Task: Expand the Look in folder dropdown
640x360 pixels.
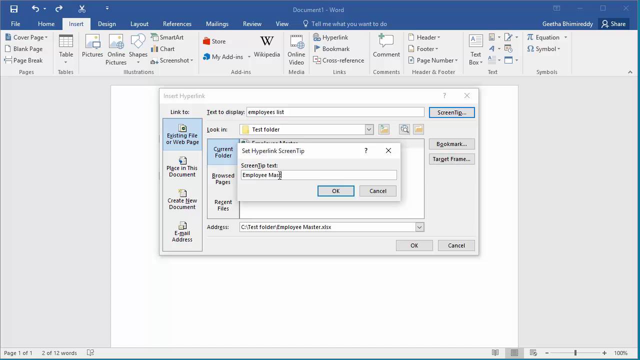Action: tap(369, 129)
